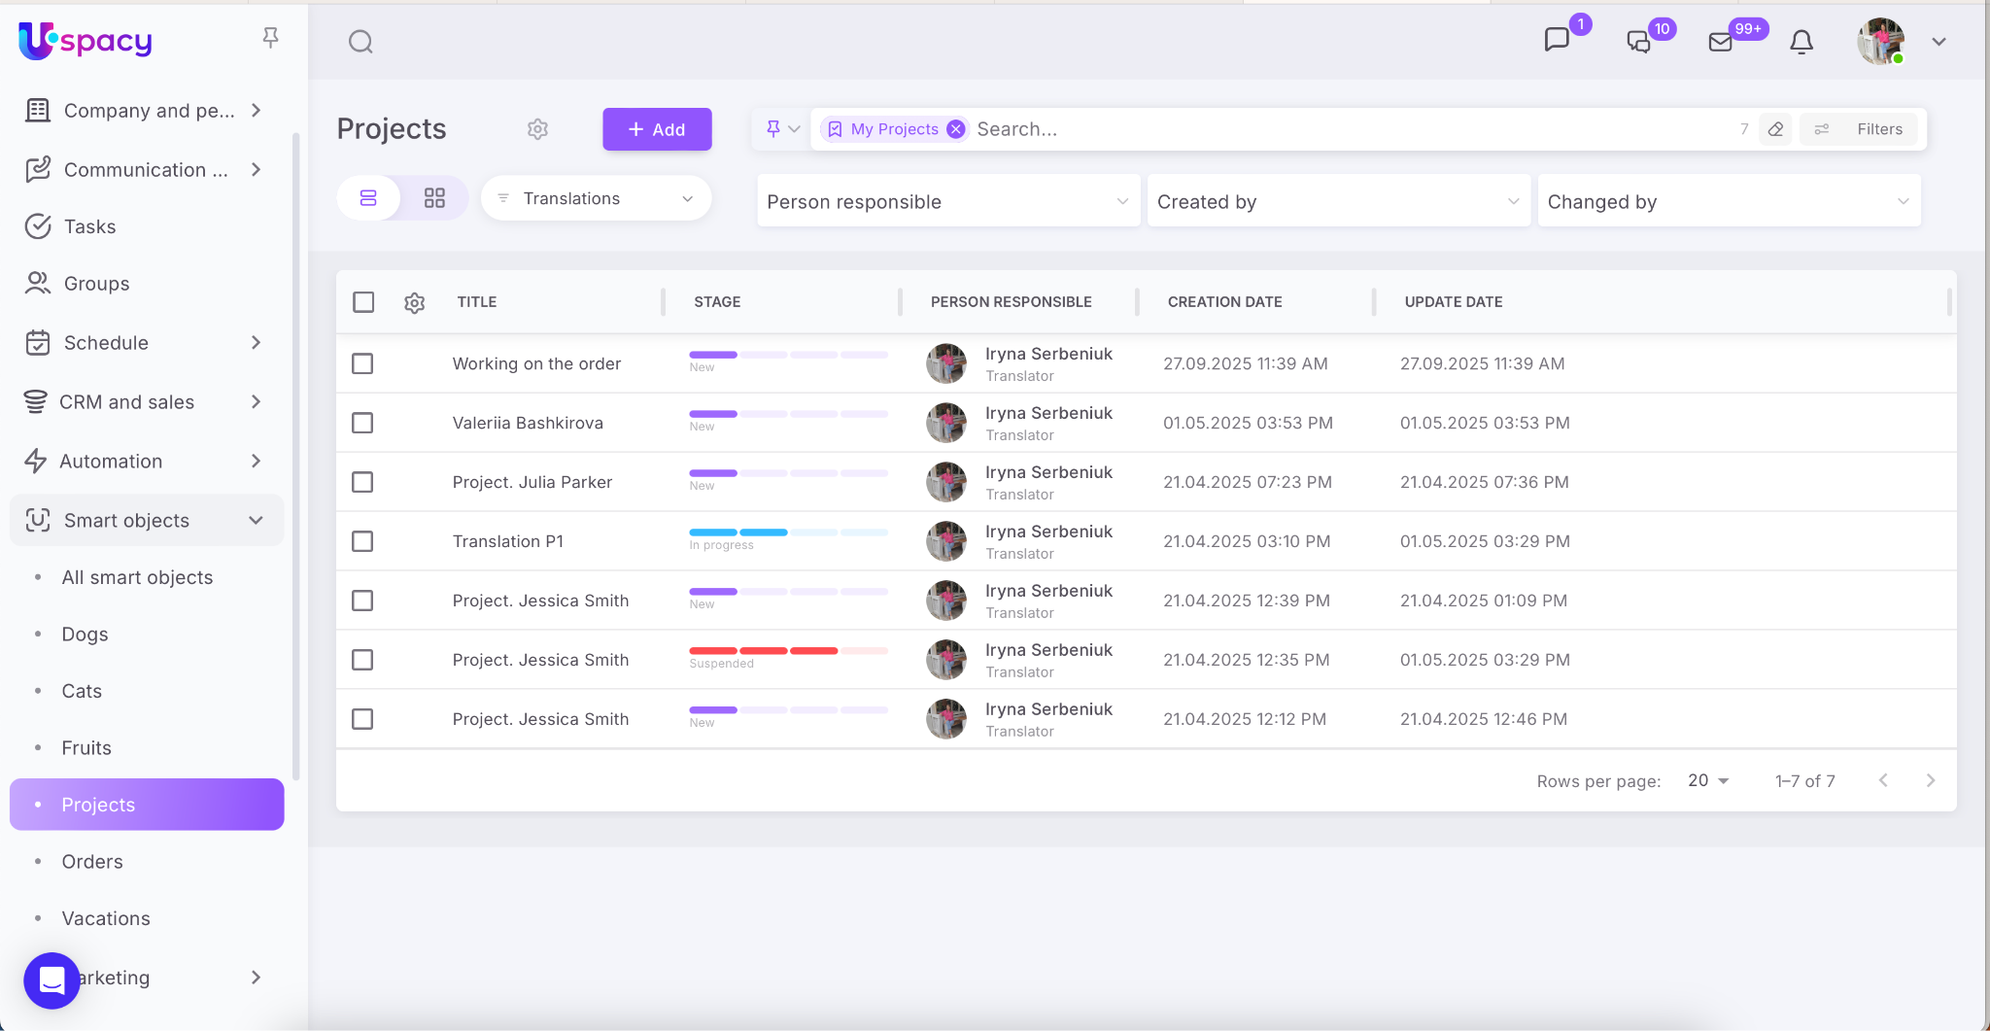
Task: Open table column settings gear
Action: [x=414, y=303]
